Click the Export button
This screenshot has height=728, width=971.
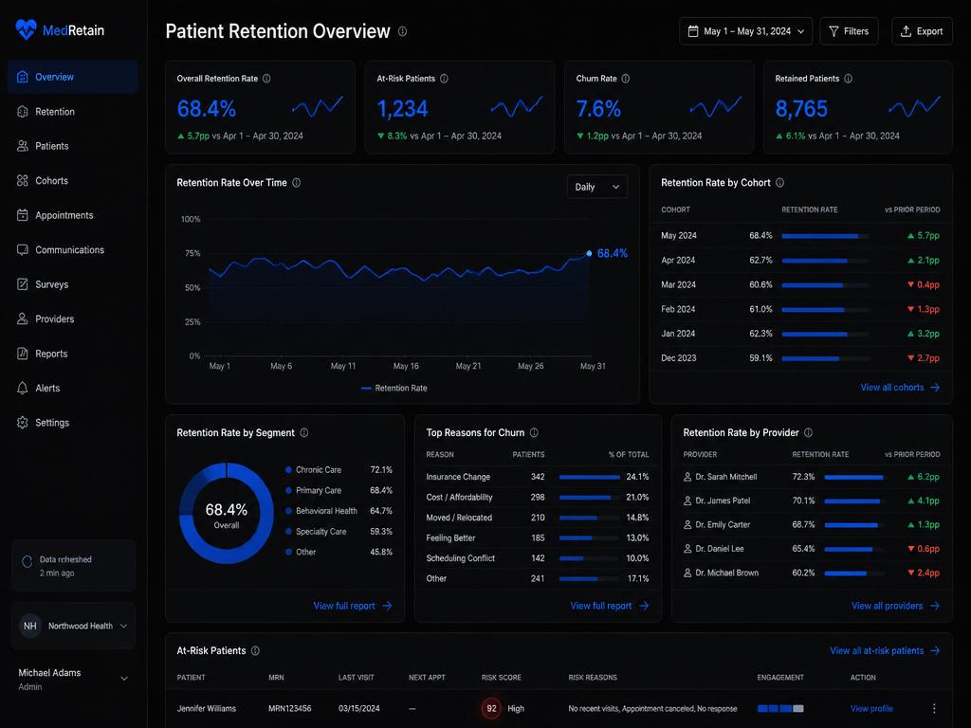[x=922, y=31]
